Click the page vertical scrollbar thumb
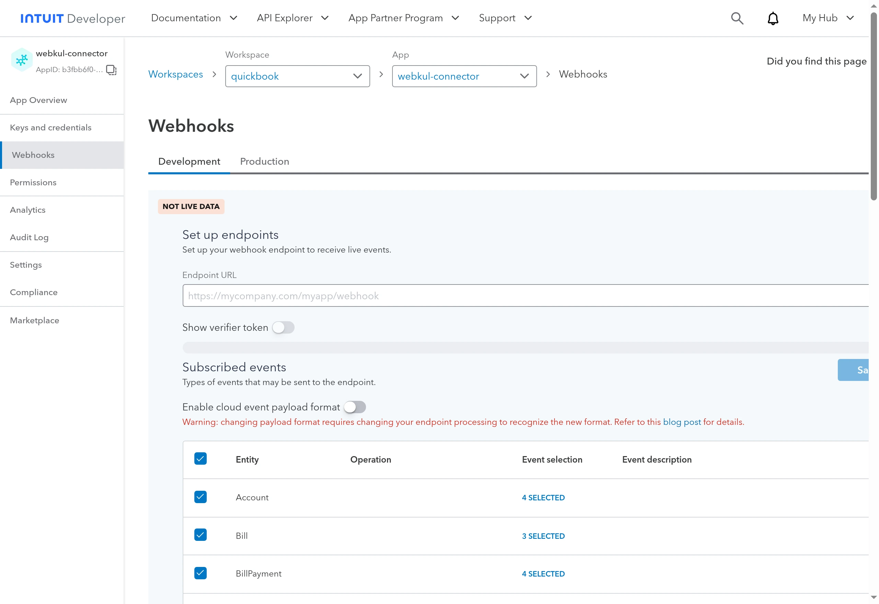The height and width of the screenshot is (604, 879). click(874, 106)
